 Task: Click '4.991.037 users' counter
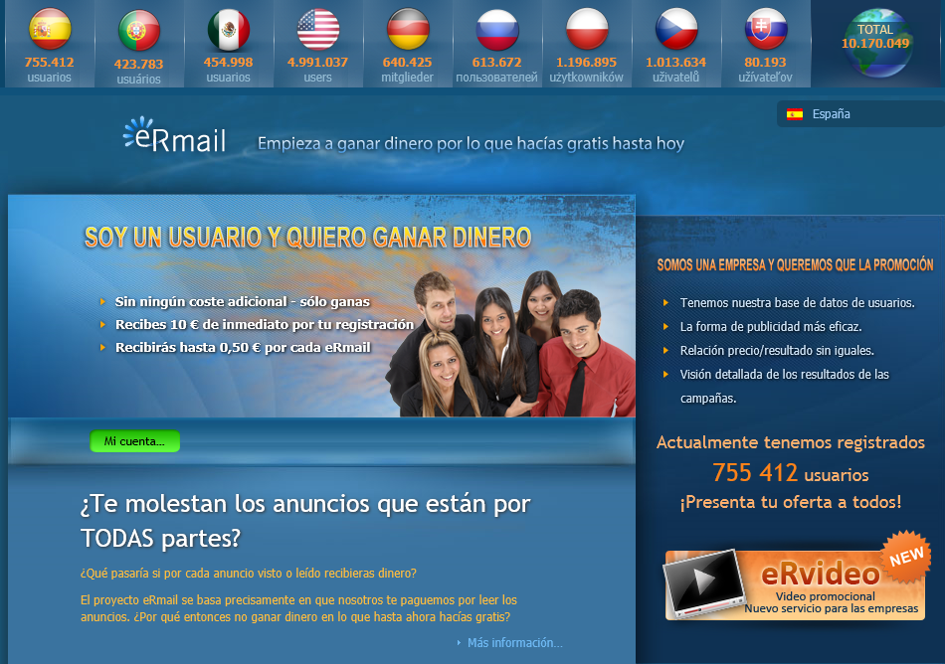[x=317, y=70]
